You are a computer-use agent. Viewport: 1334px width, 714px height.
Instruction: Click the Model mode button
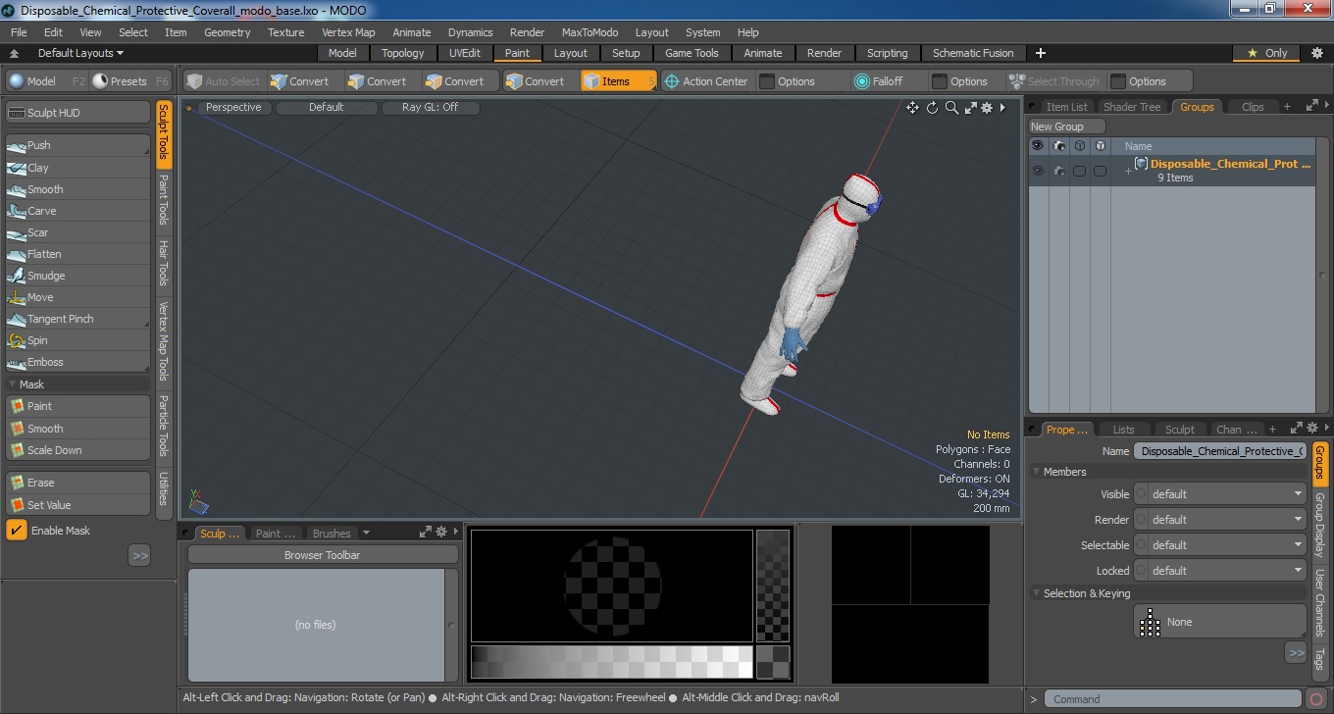[x=45, y=81]
